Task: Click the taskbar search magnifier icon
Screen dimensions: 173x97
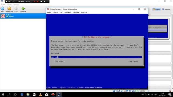Action: point(9,95)
